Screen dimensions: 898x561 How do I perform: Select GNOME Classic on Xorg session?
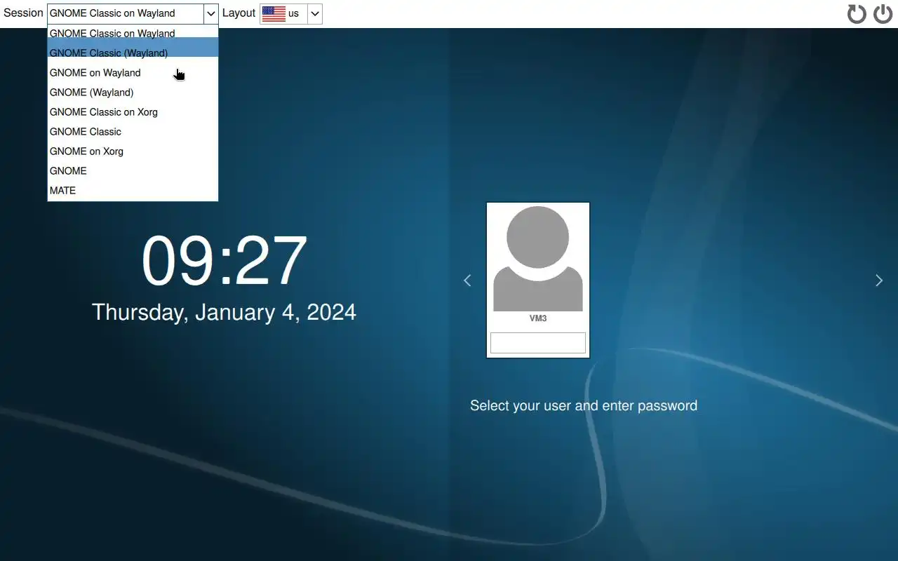click(133, 111)
